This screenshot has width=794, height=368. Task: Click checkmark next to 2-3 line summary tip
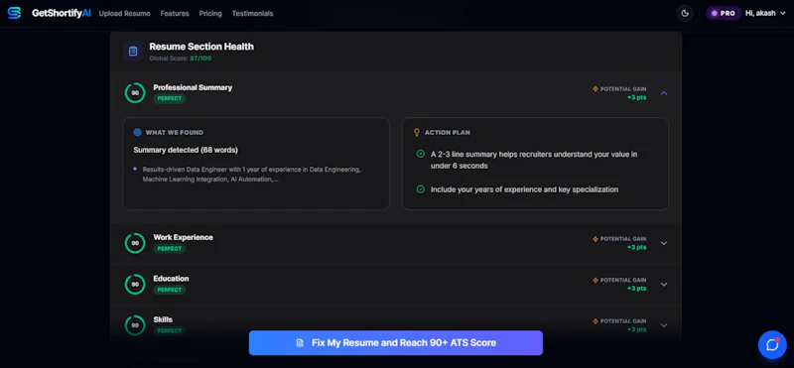point(420,154)
